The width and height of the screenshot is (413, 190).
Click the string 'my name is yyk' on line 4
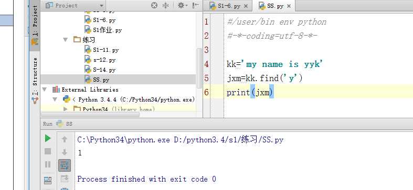(x=282, y=64)
